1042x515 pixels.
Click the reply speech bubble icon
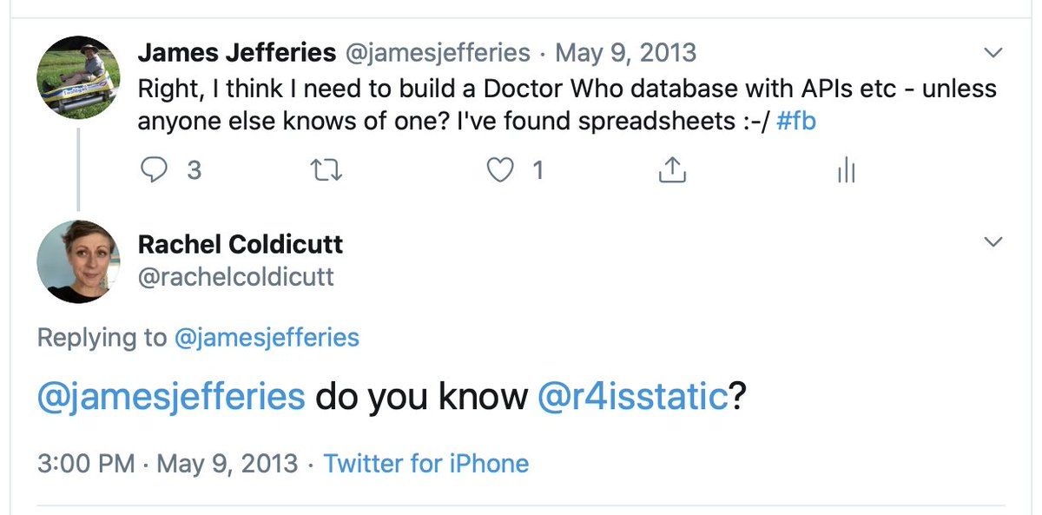[154, 171]
